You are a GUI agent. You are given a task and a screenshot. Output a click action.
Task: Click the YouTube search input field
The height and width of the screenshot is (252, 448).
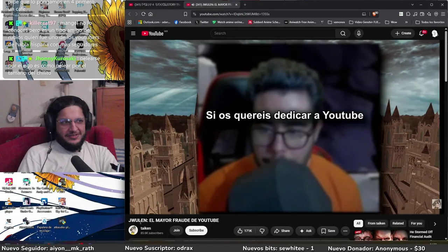(273, 33)
